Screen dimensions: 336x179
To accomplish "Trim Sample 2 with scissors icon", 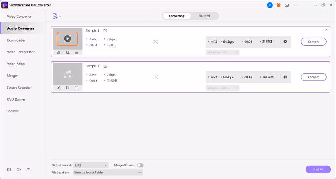I will [59, 88].
